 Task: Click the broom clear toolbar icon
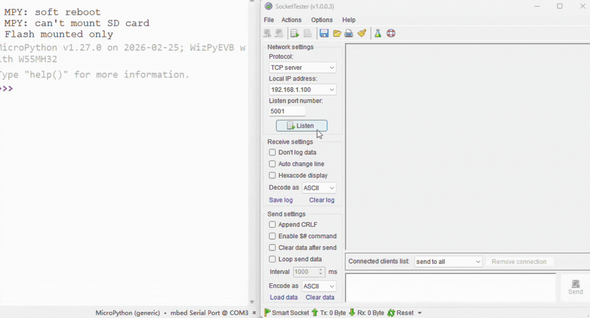click(362, 33)
